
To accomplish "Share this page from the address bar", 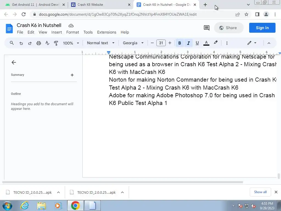I will pyautogui.click(x=238, y=14).
